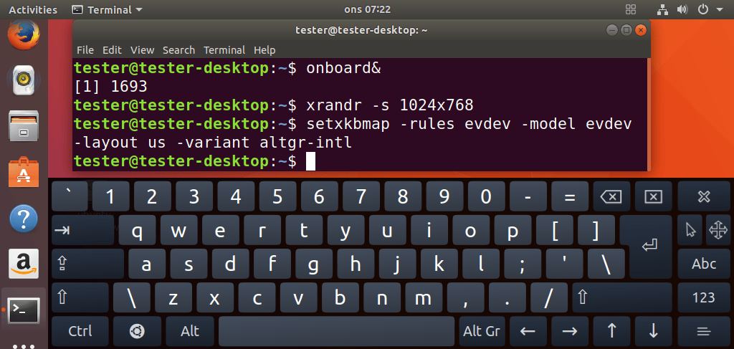Toggle the Ctrl modifier key
The image size is (734, 349).
pyautogui.click(x=80, y=331)
